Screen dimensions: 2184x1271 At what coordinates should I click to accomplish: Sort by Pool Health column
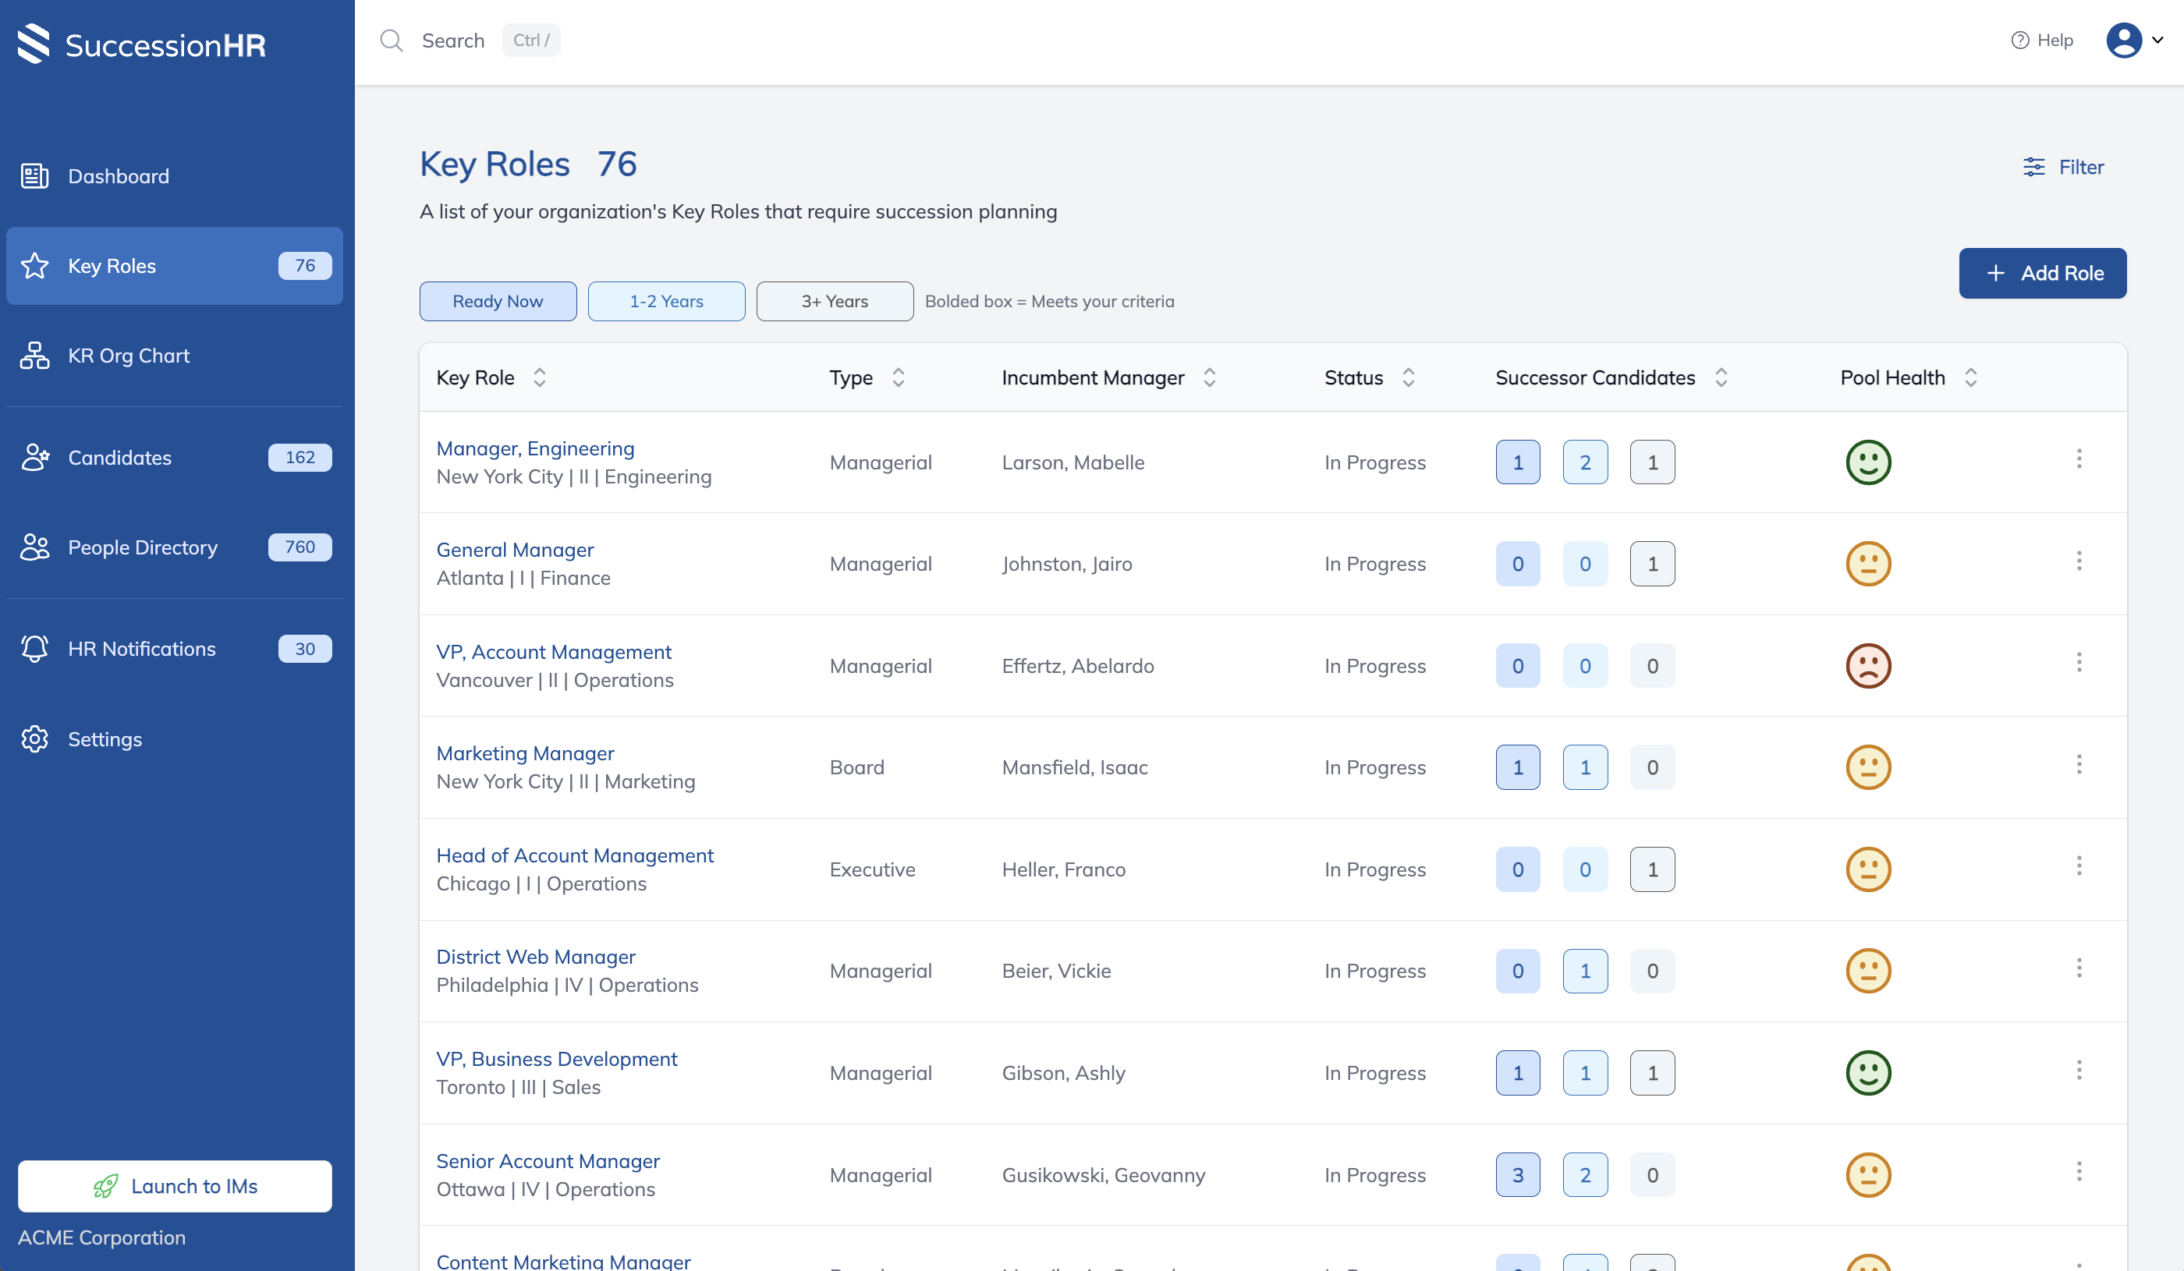[x=1970, y=377]
